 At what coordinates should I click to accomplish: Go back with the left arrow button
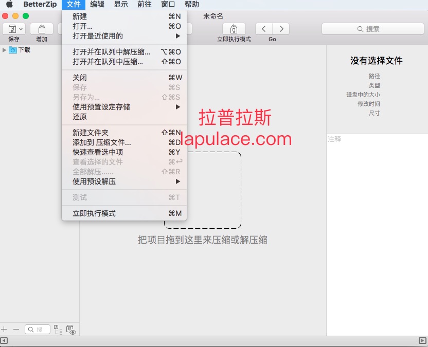[264, 29]
